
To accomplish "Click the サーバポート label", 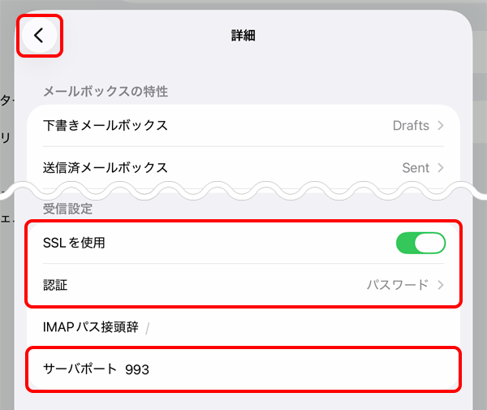I will [x=80, y=369].
